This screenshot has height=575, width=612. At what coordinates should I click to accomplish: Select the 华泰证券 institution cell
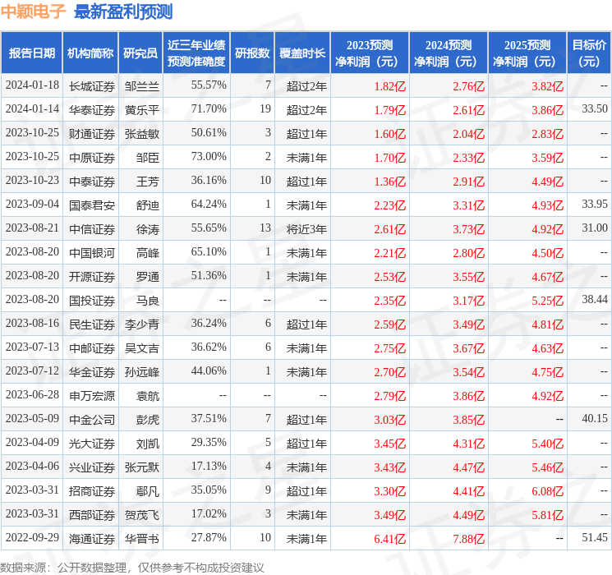pyautogui.click(x=92, y=110)
